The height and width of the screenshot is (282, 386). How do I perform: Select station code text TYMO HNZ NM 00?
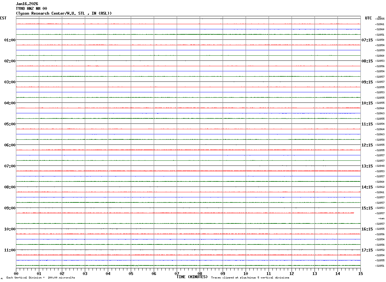tap(31, 9)
